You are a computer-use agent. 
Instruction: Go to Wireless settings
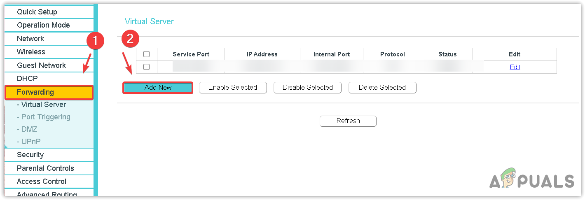pos(31,52)
